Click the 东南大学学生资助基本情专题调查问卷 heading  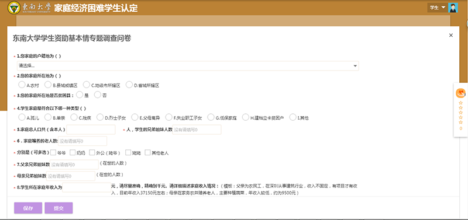71,38
